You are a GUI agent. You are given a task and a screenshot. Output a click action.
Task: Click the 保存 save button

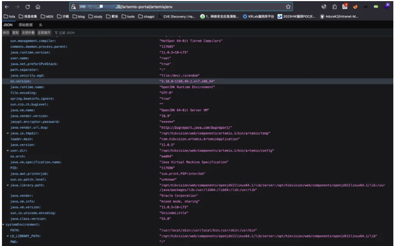[6, 33]
